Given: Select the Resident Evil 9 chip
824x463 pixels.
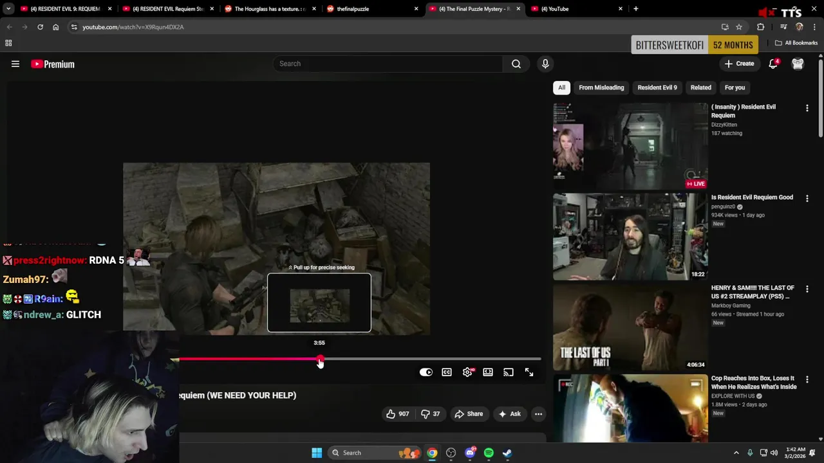Looking at the screenshot, I should coord(657,87).
